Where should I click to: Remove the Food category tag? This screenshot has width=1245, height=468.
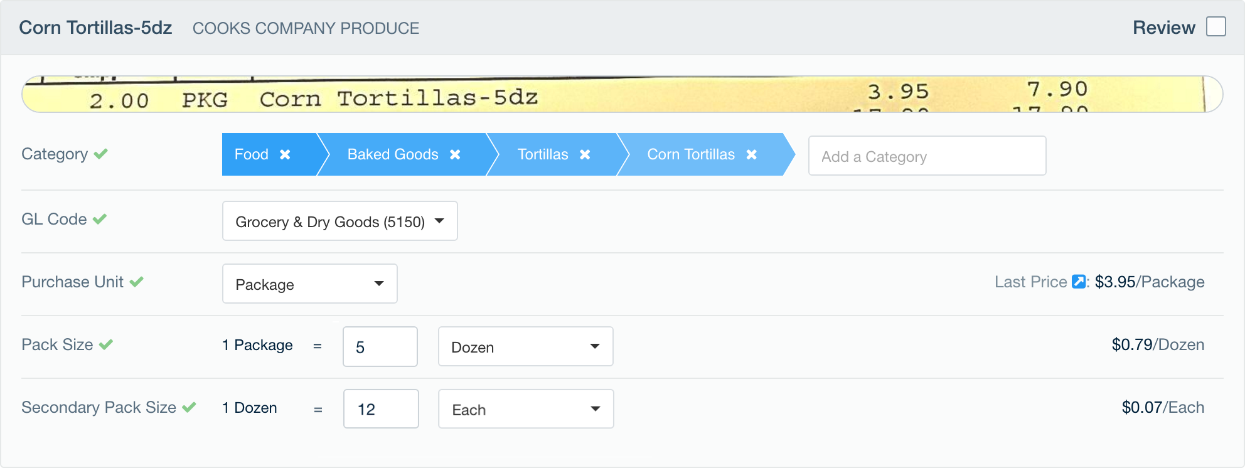(285, 154)
